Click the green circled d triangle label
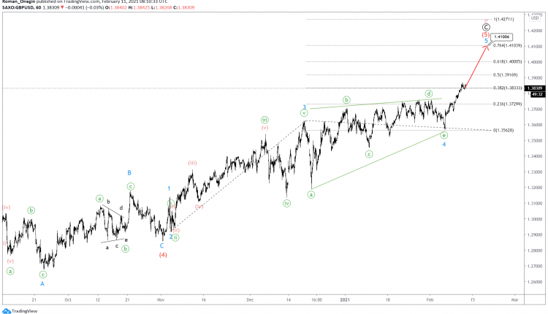Image resolution: width=548 pixels, height=314 pixels. 429,93
